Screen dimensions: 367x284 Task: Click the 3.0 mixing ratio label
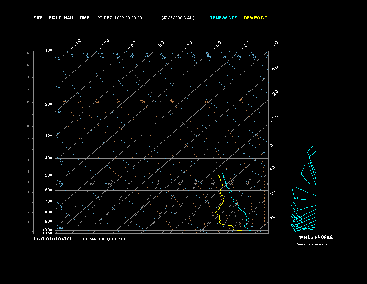(195, 182)
